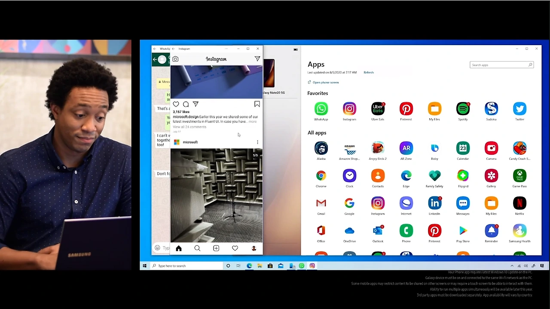
Task: Click the Refresh link under Apps
Action: point(369,73)
